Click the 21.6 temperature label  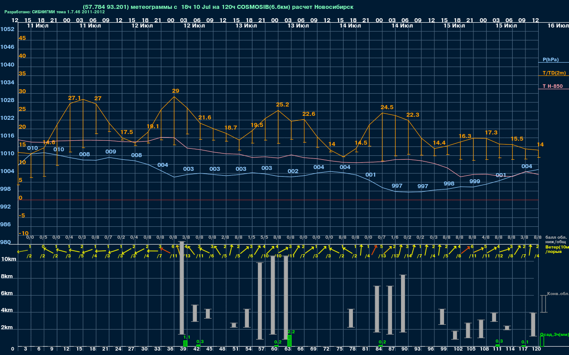click(205, 118)
